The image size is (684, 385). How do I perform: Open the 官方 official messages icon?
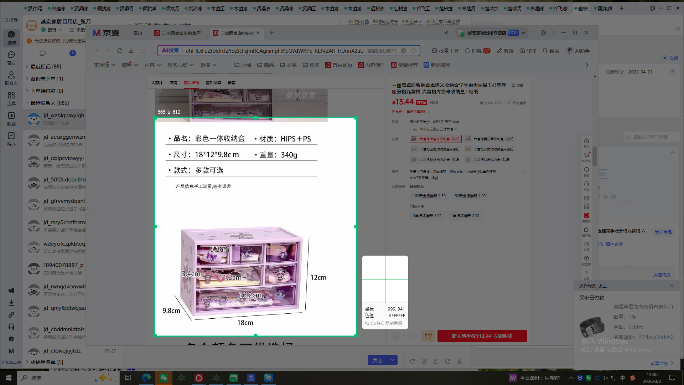coord(11,58)
